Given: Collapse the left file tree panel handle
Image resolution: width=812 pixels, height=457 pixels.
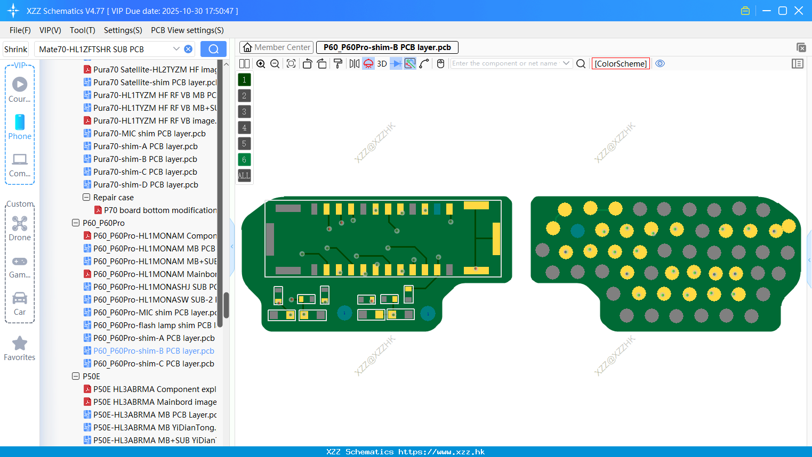Looking at the screenshot, I should coord(232,247).
